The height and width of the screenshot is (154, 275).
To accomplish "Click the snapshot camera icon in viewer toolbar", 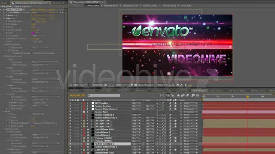I will [x=106, y=85].
